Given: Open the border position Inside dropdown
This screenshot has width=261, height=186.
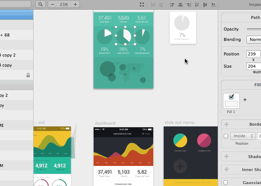Looking at the screenshot, I should (x=243, y=136).
